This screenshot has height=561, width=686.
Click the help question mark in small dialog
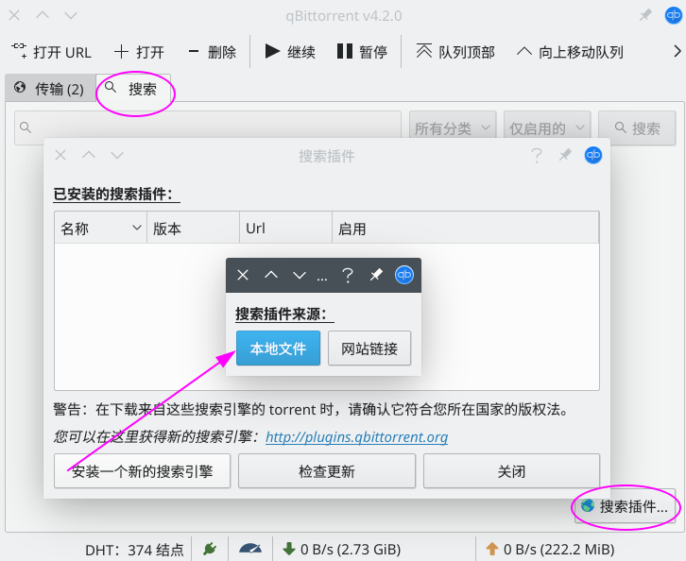(x=348, y=275)
